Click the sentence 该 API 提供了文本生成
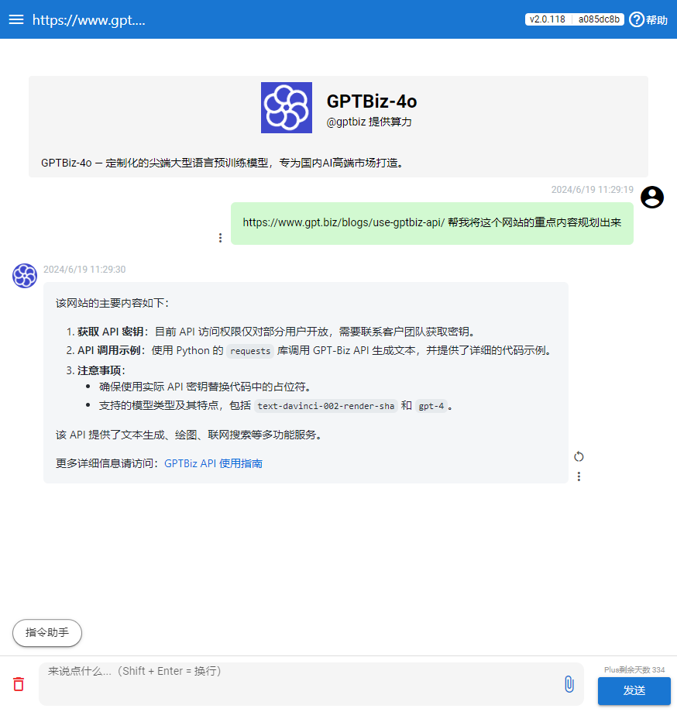This screenshot has height=712, width=677. coord(189,435)
